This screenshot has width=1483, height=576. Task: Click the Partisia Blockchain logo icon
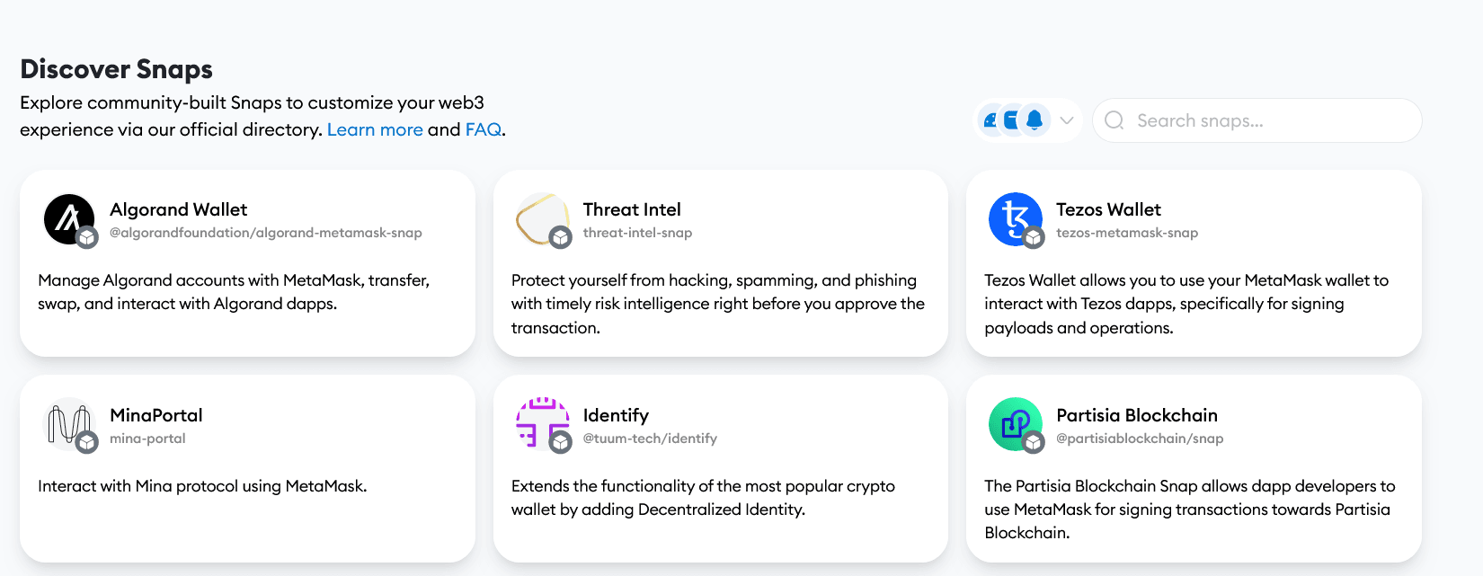click(1015, 424)
